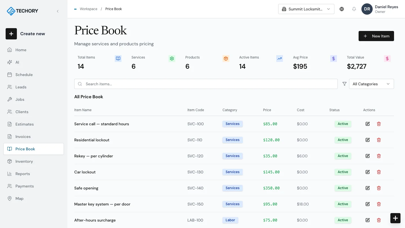Screen dimensions: 405x228
Task: Delete the Residential lockout item
Action: (x=379, y=140)
